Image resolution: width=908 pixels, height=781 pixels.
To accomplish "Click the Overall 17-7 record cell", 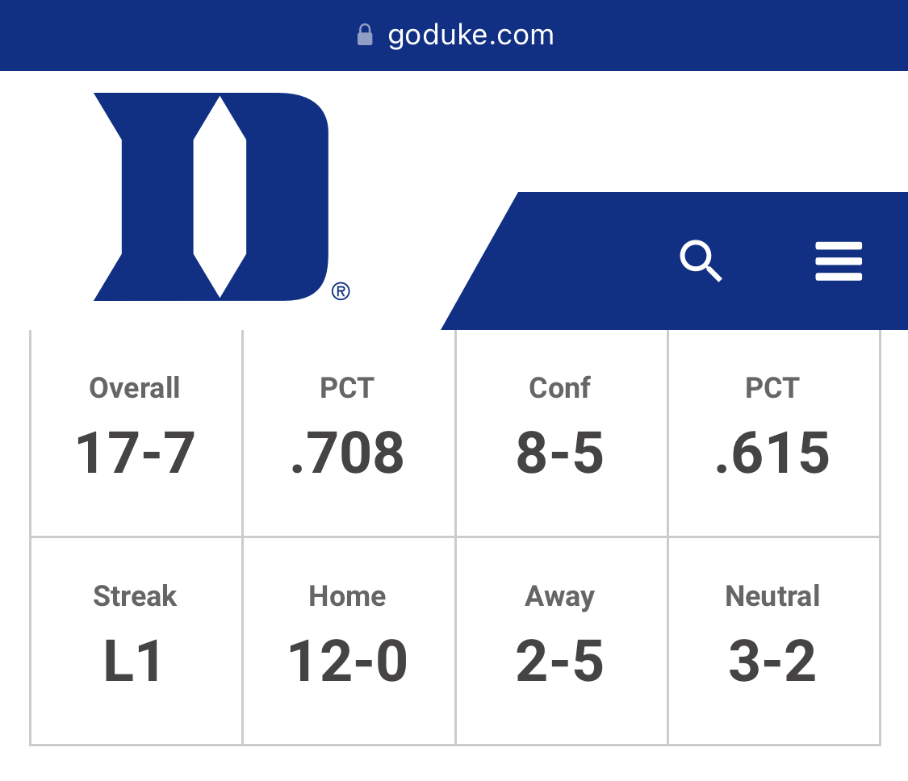I will (x=136, y=433).
